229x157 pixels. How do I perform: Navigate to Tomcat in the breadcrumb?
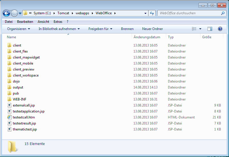63,13
